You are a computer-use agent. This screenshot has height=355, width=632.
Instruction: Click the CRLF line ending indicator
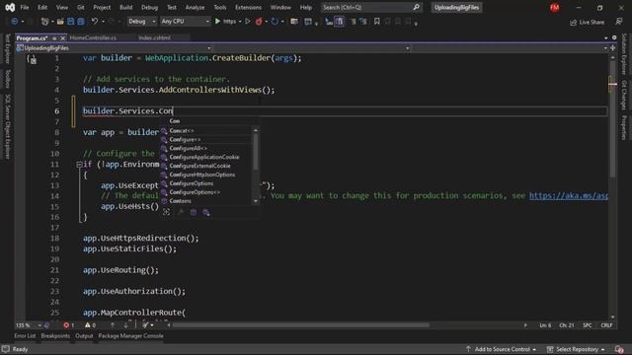[606, 325]
